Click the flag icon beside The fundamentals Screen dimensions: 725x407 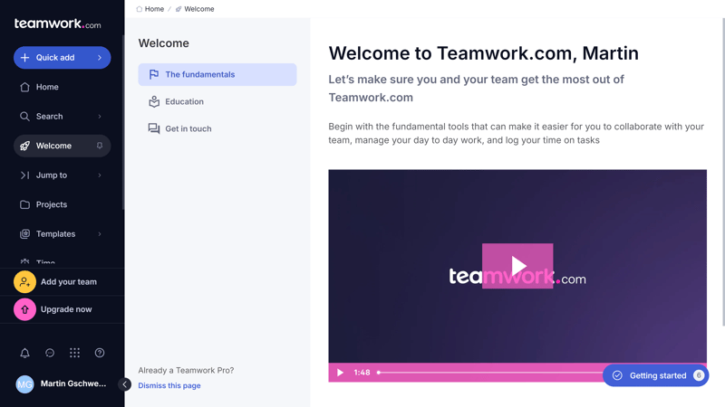tap(154, 74)
